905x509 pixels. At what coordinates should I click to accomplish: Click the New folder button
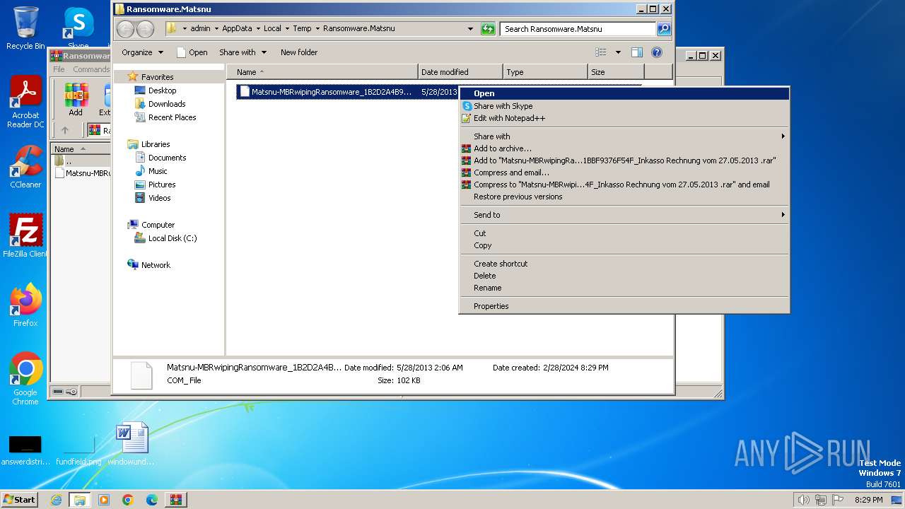[299, 52]
